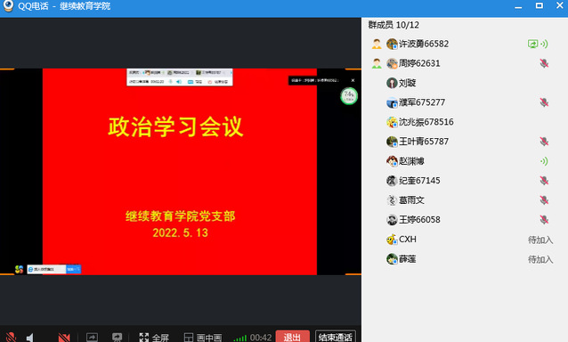Click the red 退出 button
Screen dimensions: 568x342
point(293,337)
